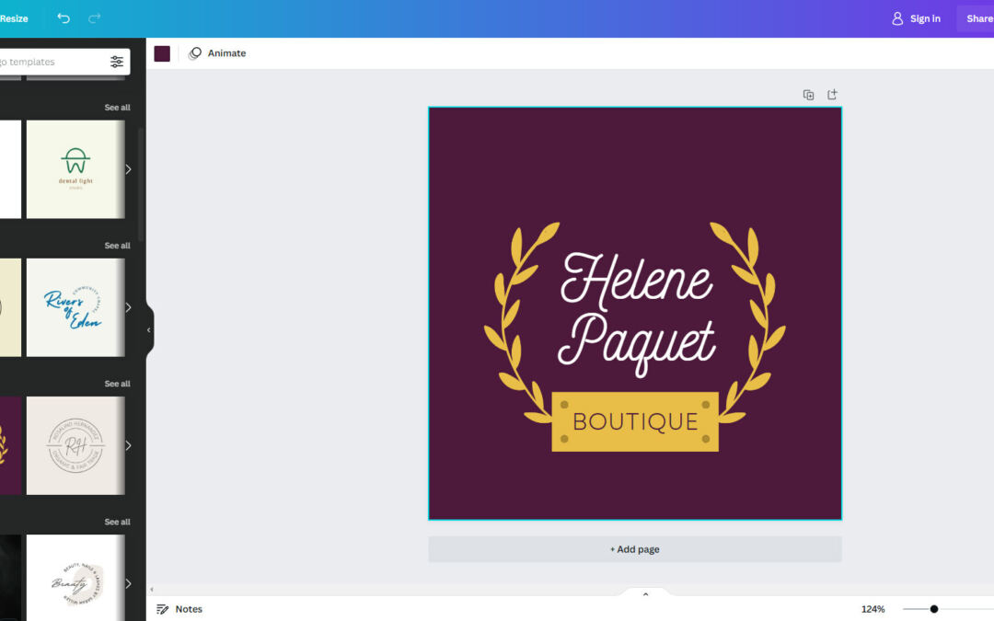Select the Rivers of Eden logo template
Viewport: 994px width, 621px height.
tap(75, 307)
